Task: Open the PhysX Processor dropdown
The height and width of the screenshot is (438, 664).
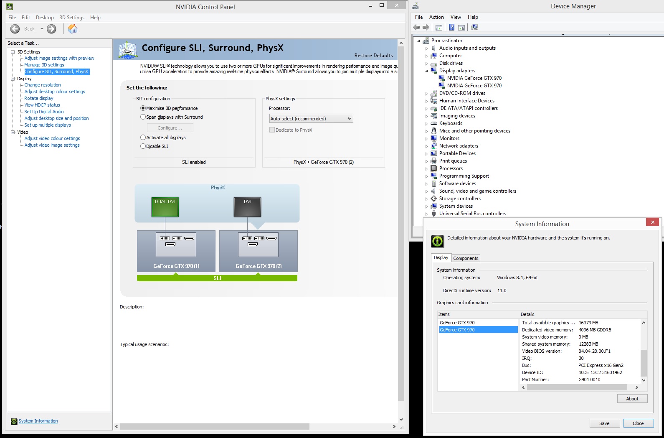Action: pyautogui.click(x=311, y=119)
